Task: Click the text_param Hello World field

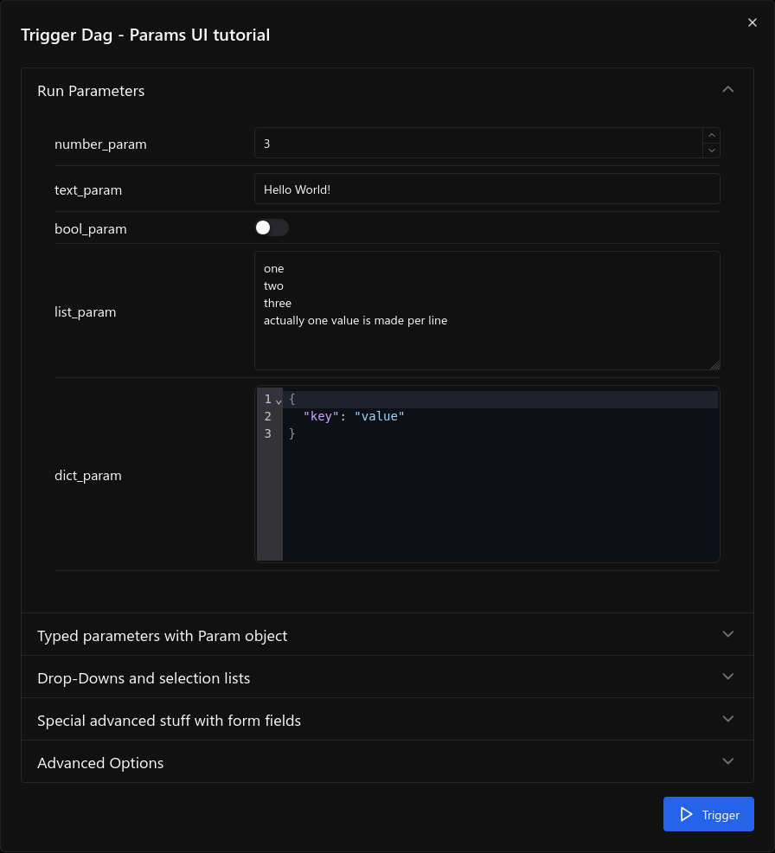Action: click(486, 189)
